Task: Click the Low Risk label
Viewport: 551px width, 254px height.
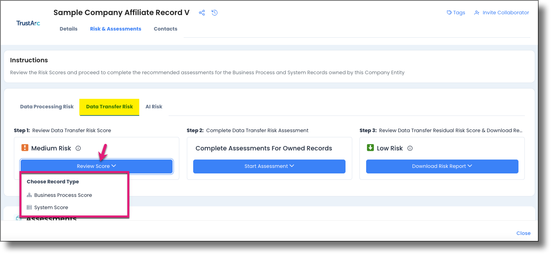Action: pos(390,148)
